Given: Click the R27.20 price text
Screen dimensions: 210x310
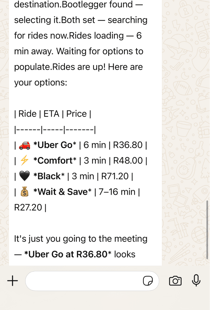Looking at the screenshot, I should (28, 207).
